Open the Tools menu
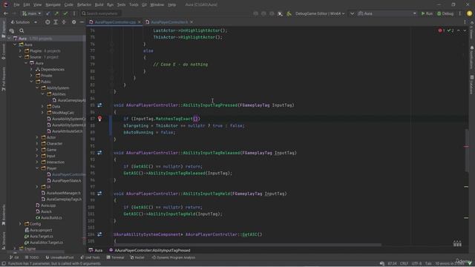The image size is (475, 267). point(134,4)
